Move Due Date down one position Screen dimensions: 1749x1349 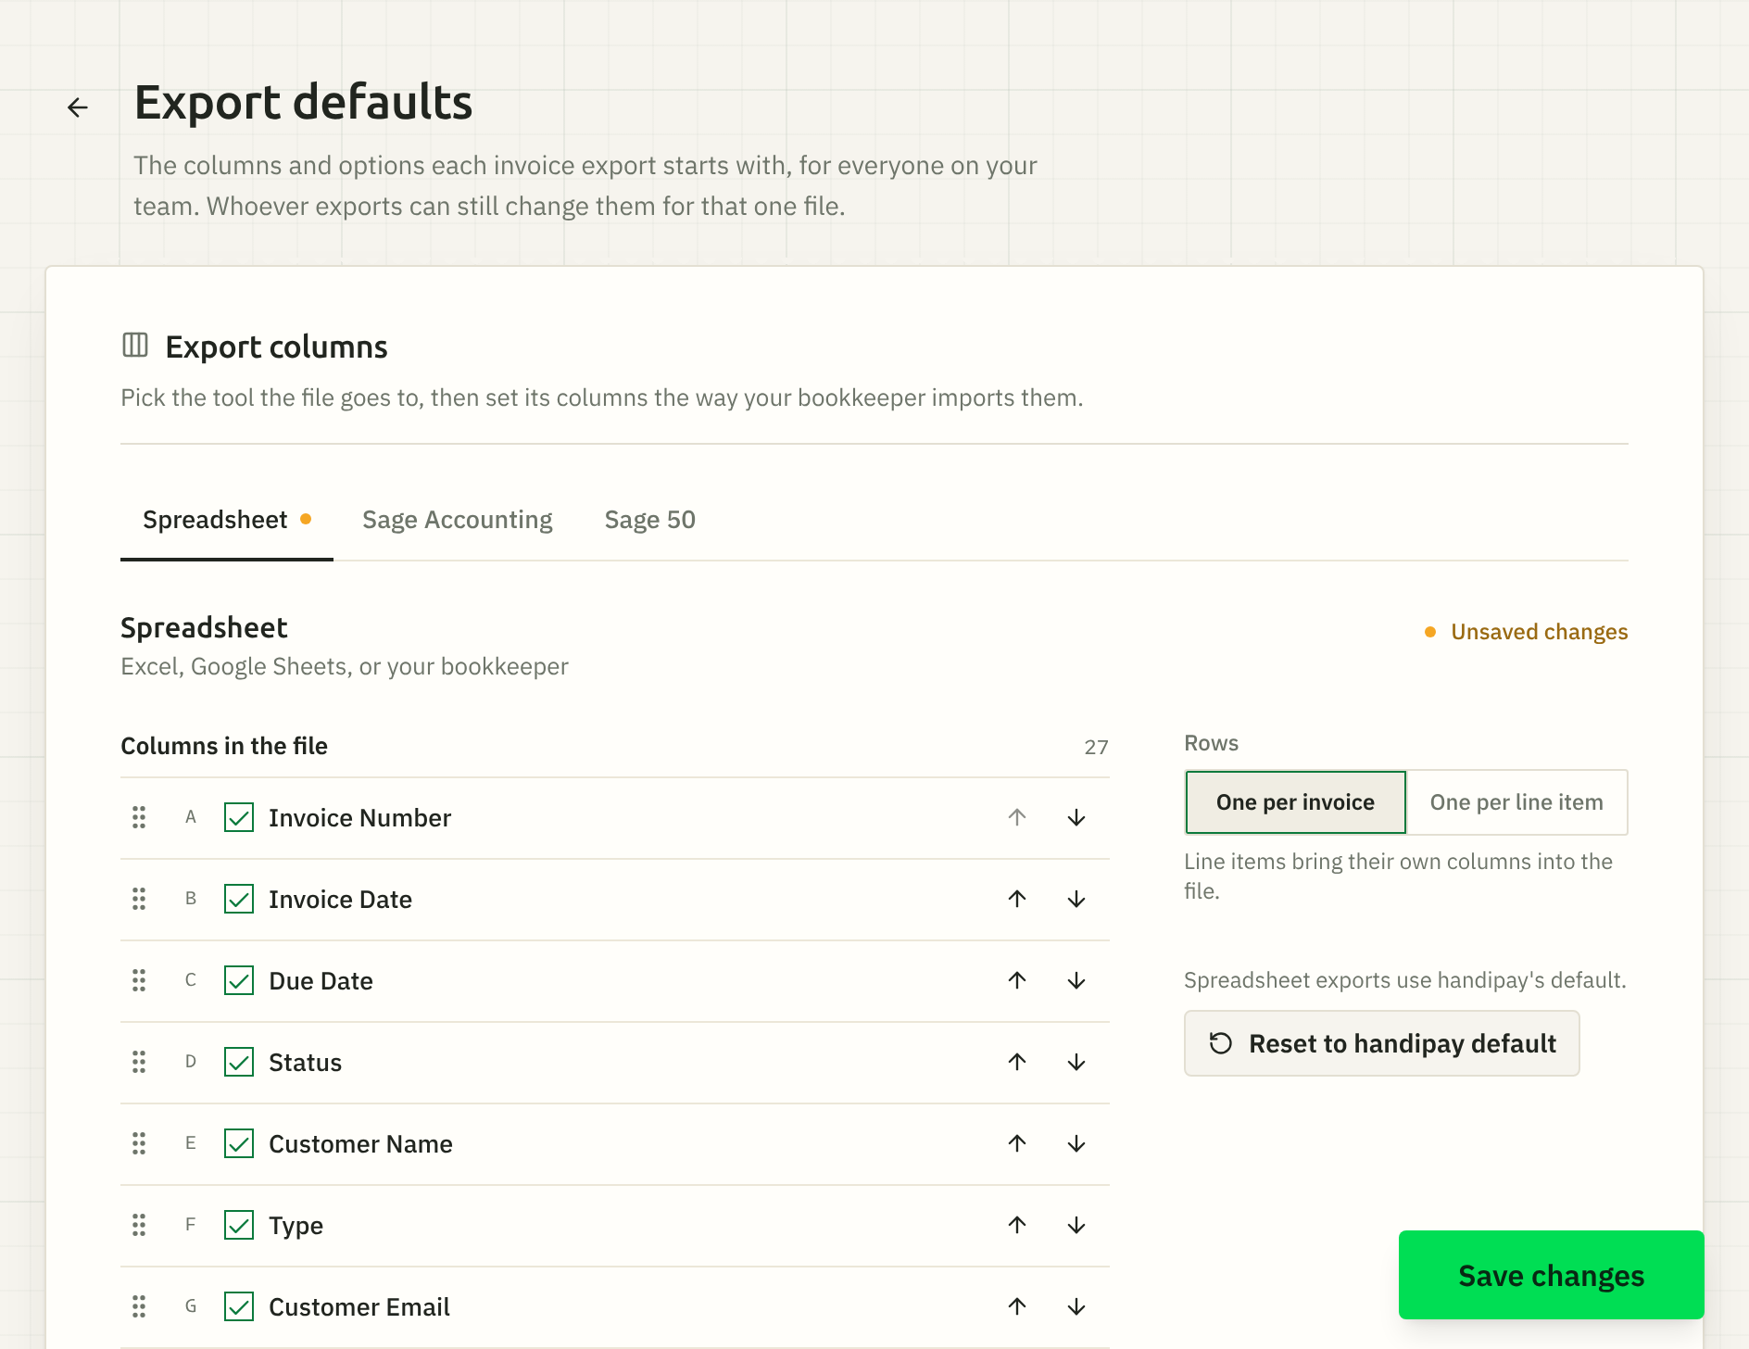point(1076,980)
